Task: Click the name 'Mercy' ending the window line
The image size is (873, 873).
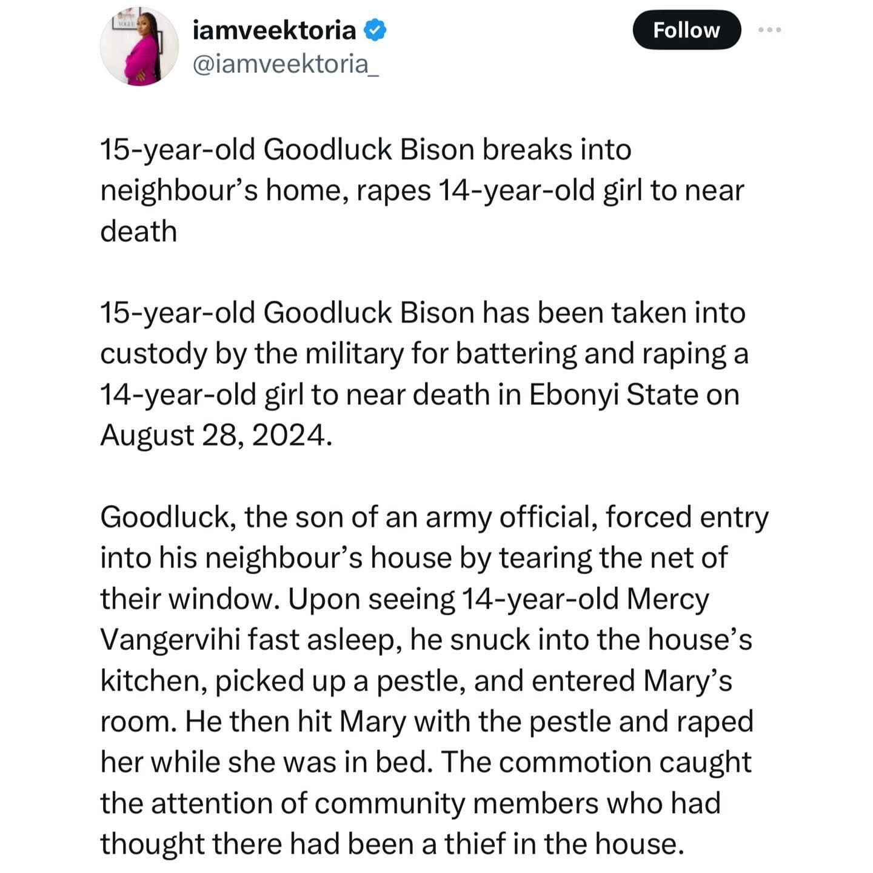Action: tap(667, 599)
